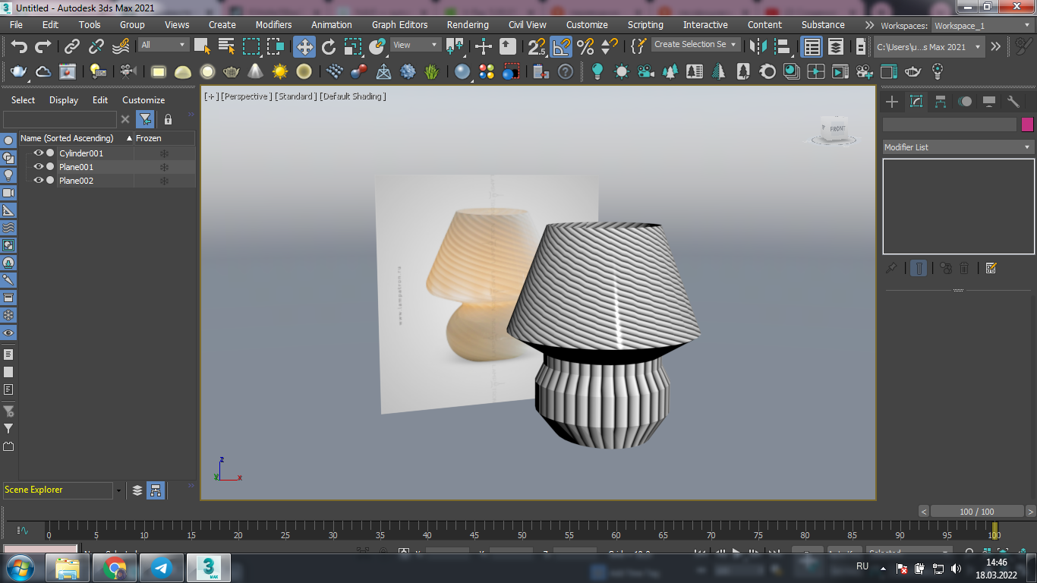Open the Modifiers menu
Image resolution: width=1037 pixels, height=583 pixels.
click(273, 25)
